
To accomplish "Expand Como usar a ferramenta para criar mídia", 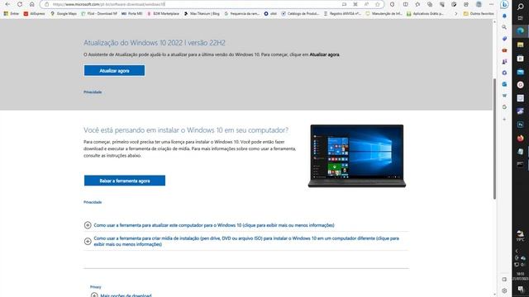I will pyautogui.click(x=241, y=241).
